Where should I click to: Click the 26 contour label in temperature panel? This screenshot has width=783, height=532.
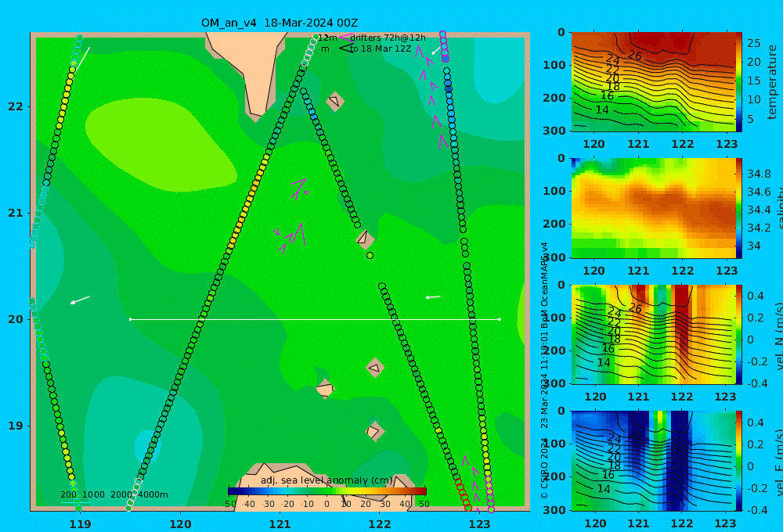(634, 56)
